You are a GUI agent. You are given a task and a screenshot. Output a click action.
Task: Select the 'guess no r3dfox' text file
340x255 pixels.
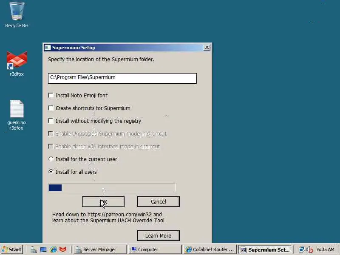[17, 115]
